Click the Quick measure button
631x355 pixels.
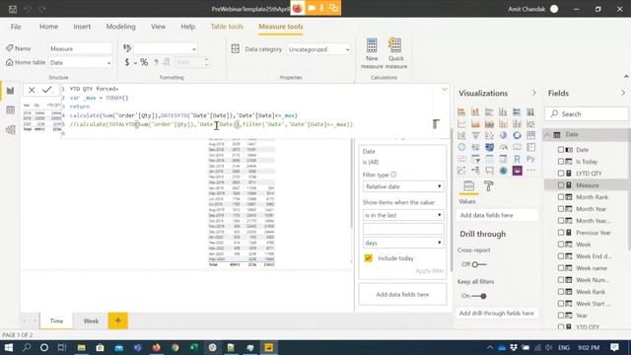coord(396,53)
